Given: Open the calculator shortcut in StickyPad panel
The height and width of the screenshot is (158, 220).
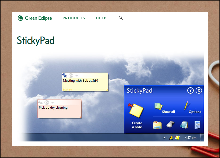Looking at the screenshot, I should (197, 125).
